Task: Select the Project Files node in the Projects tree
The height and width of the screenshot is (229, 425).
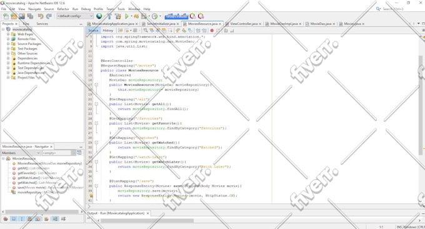Action: coord(26,78)
